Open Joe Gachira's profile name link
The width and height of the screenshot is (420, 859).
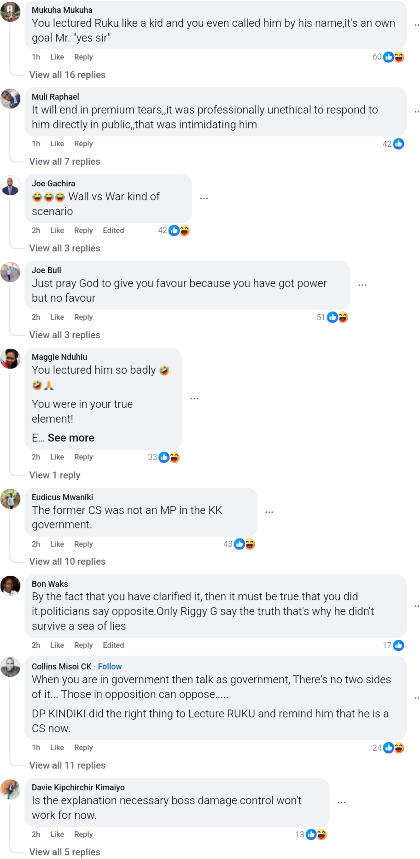53,184
